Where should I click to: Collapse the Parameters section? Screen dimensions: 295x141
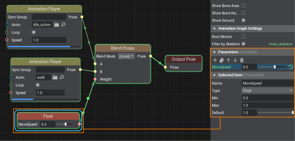tap(214, 52)
